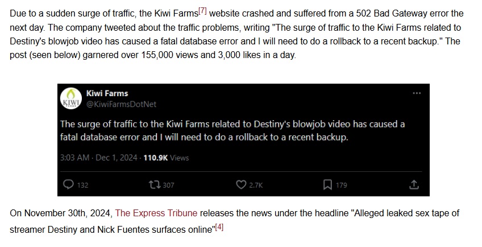This screenshot has width=482, height=247.
Task: Click the 132 replies count
Action: click(x=82, y=185)
